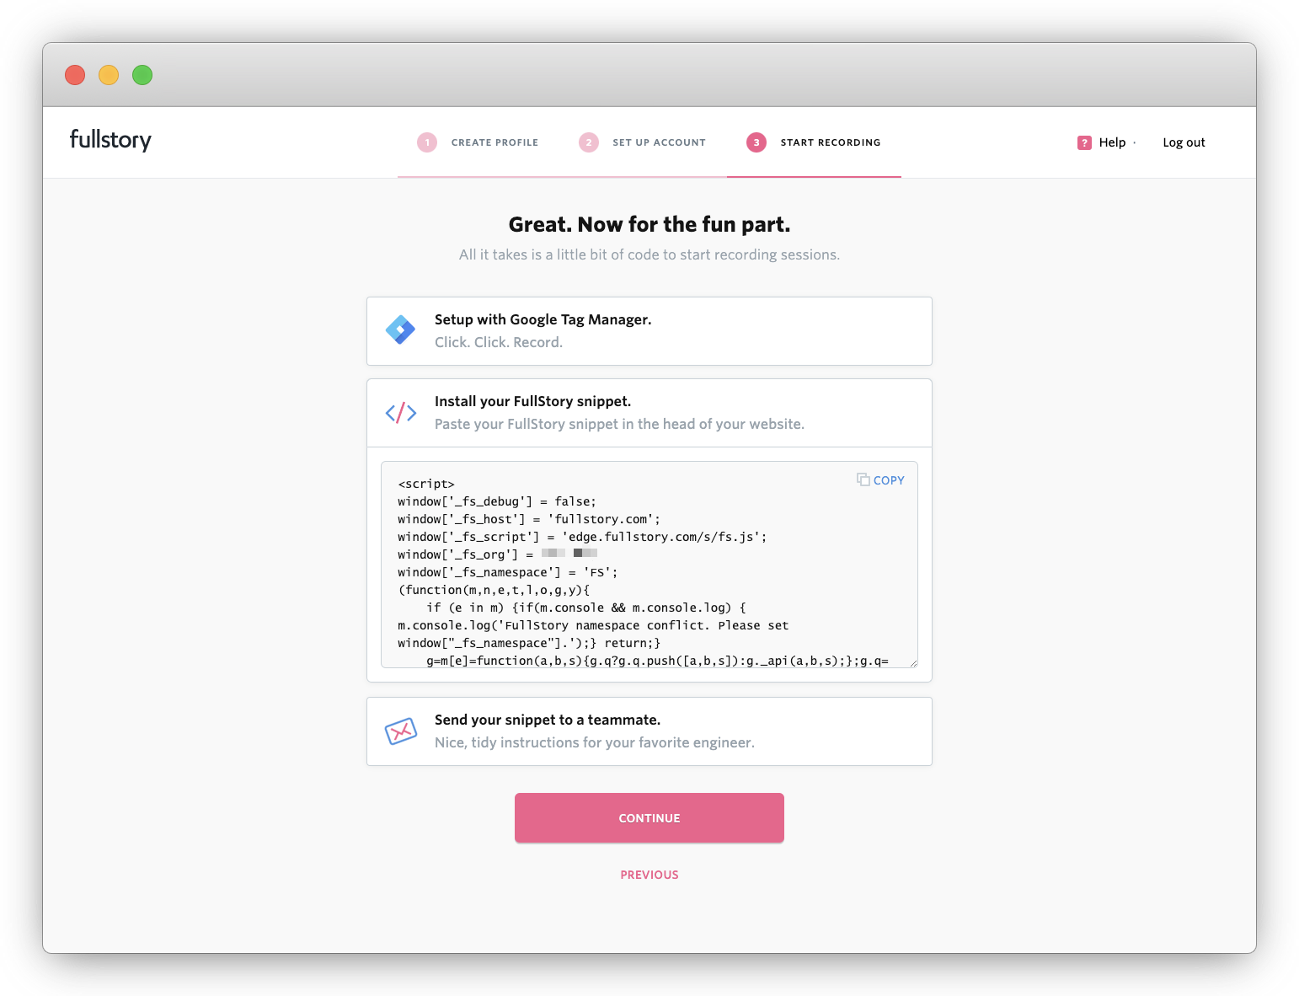Image resolution: width=1299 pixels, height=996 pixels.
Task: Click the yellow minimize window button
Action: point(109,75)
